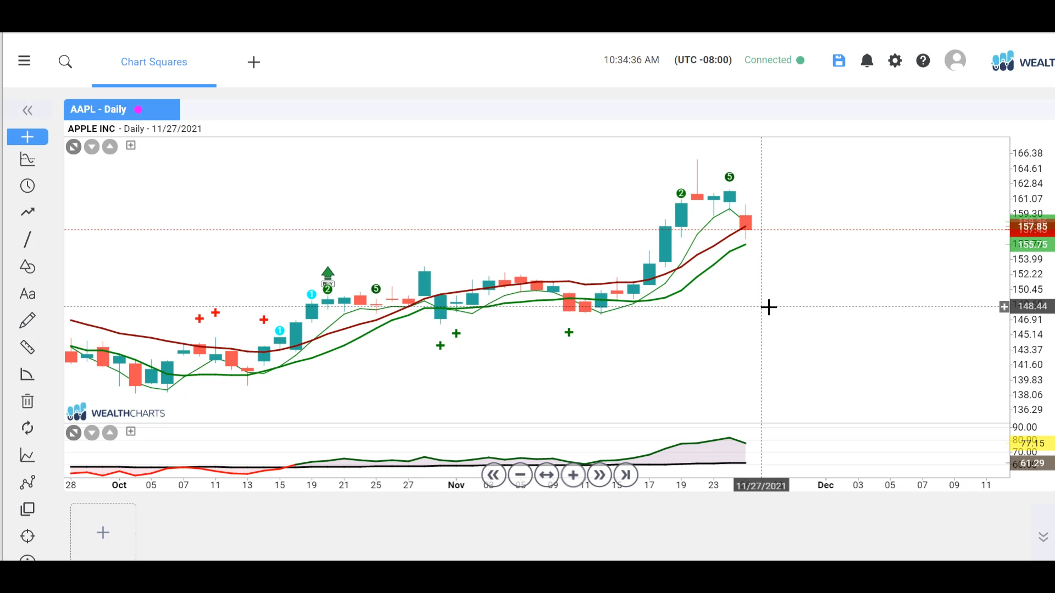
Task: Click the (UTC -08:00) timezone label
Action: (x=703, y=60)
